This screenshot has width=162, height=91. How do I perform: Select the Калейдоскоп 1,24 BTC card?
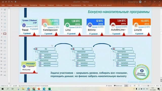[x=50, y=27]
